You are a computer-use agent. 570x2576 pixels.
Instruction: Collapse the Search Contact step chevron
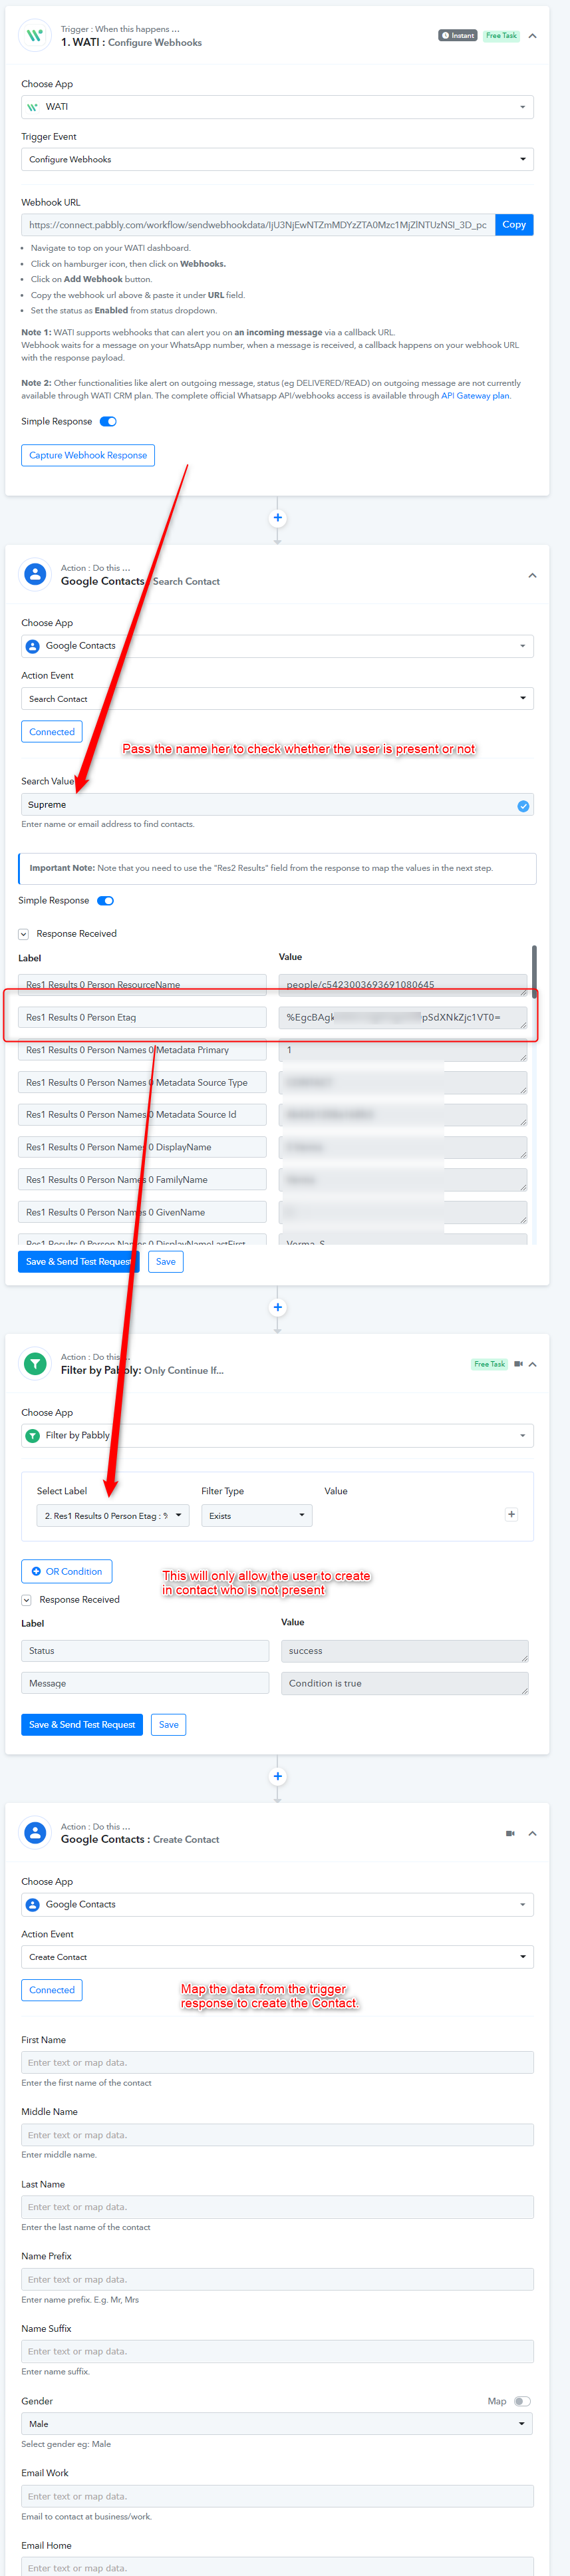click(532, 575)
